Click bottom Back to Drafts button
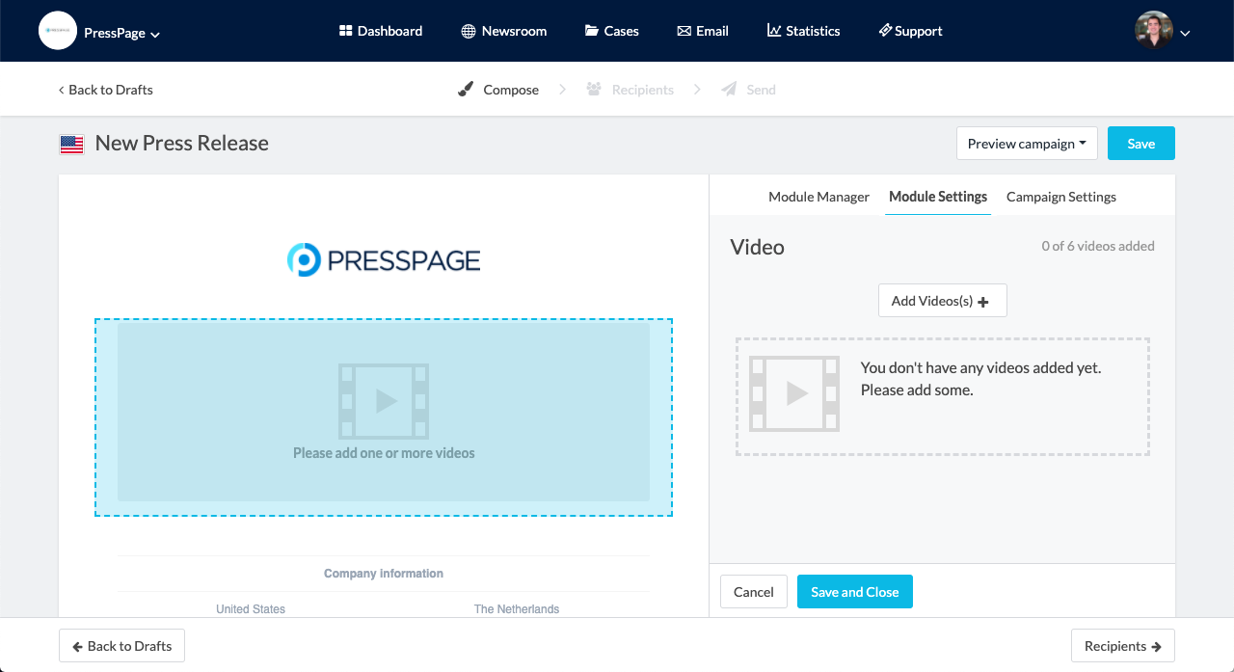Image resolution: width=1234 pixels, height=672 pixels. click(x=121, y=646)
